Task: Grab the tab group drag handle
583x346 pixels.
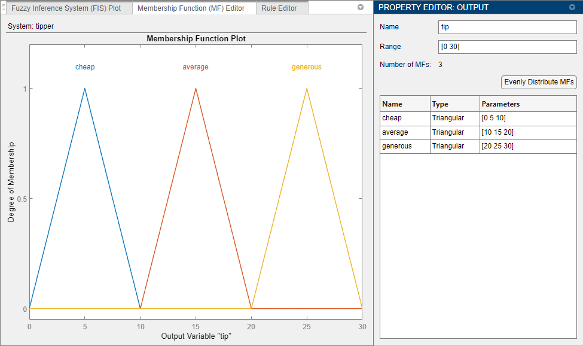Action: [x=4, y=7]
